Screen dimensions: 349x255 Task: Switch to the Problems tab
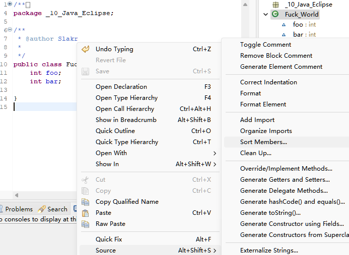click(x=19, y=209)
